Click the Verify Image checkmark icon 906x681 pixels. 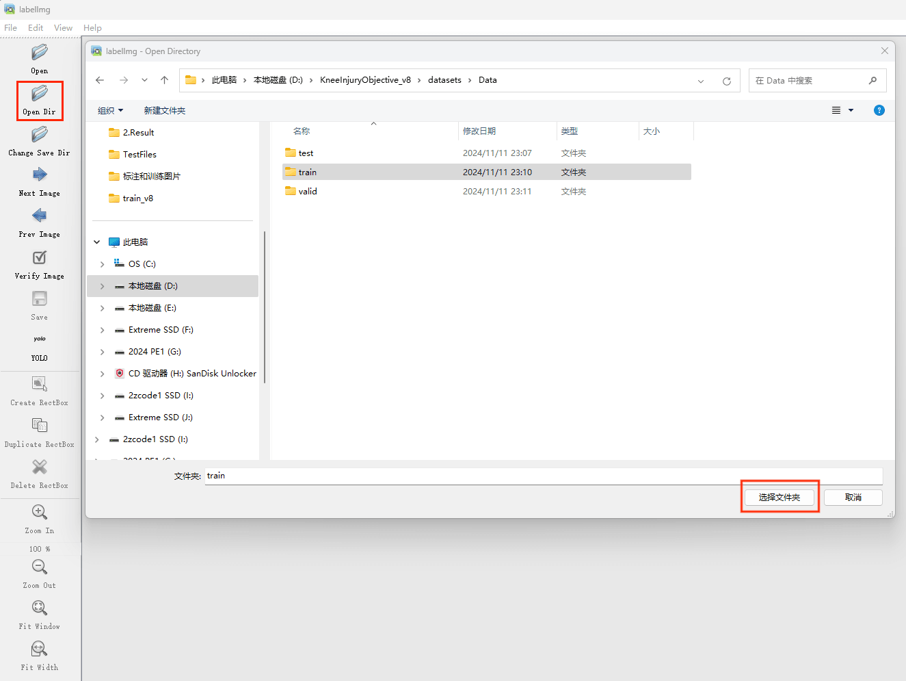(40, 258)
